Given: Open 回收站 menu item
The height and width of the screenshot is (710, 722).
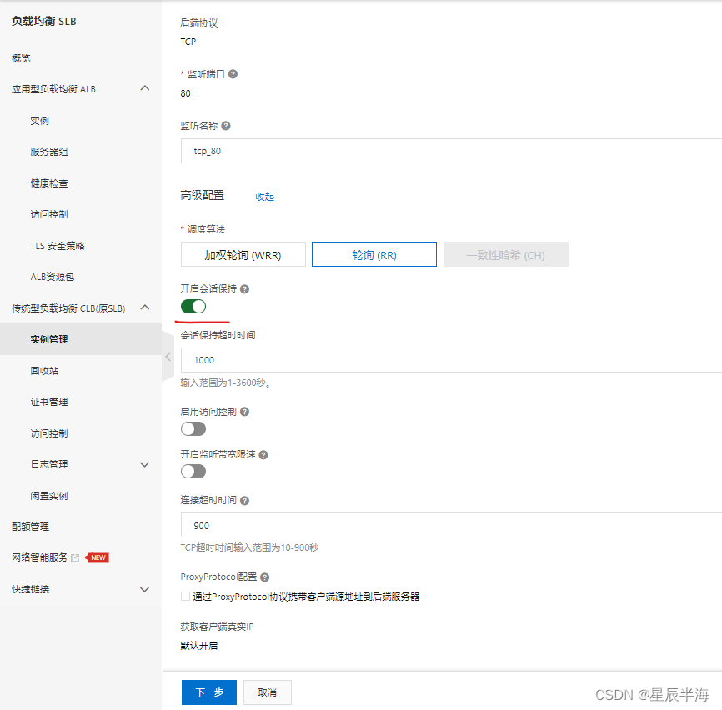Looking at the screenshot, I should (x=45, y=371).
